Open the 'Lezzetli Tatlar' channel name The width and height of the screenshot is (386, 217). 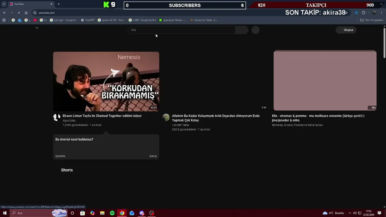[181, 125]
